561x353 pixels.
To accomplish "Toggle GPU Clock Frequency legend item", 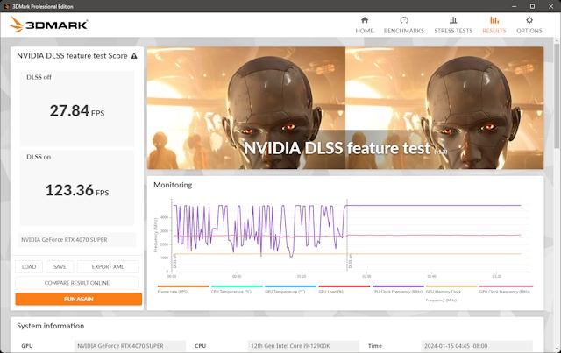I will [506, 289].
